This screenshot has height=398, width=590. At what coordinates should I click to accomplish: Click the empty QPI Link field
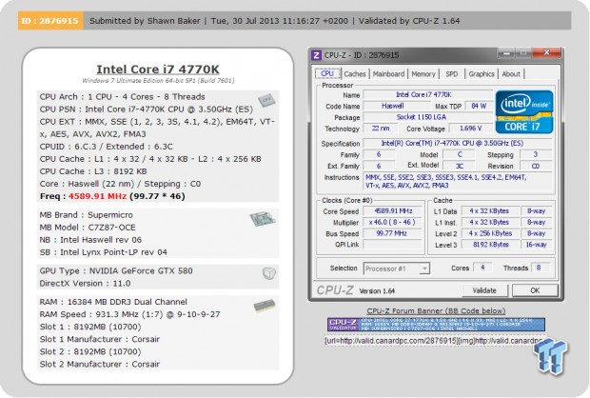coord(393,245)
